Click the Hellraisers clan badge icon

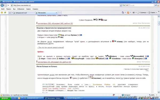point(107,56)
